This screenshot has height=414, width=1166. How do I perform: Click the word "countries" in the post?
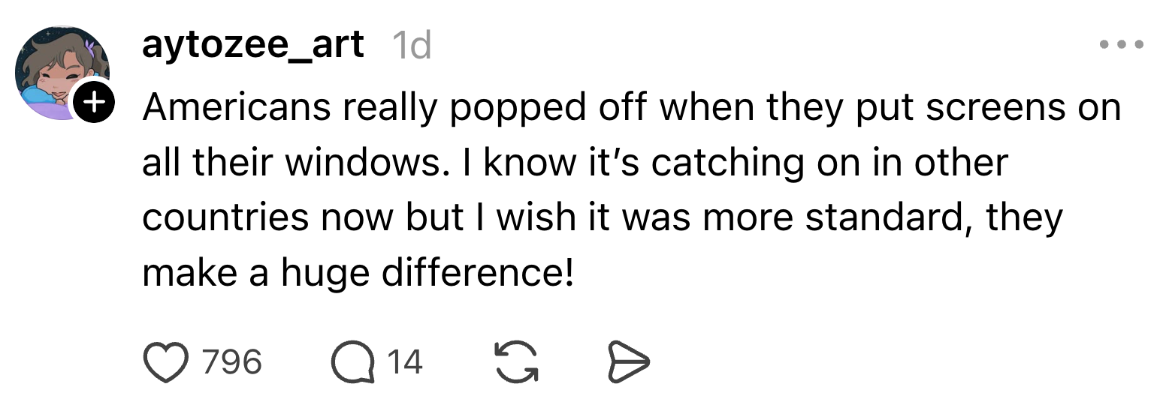point(225,217)
